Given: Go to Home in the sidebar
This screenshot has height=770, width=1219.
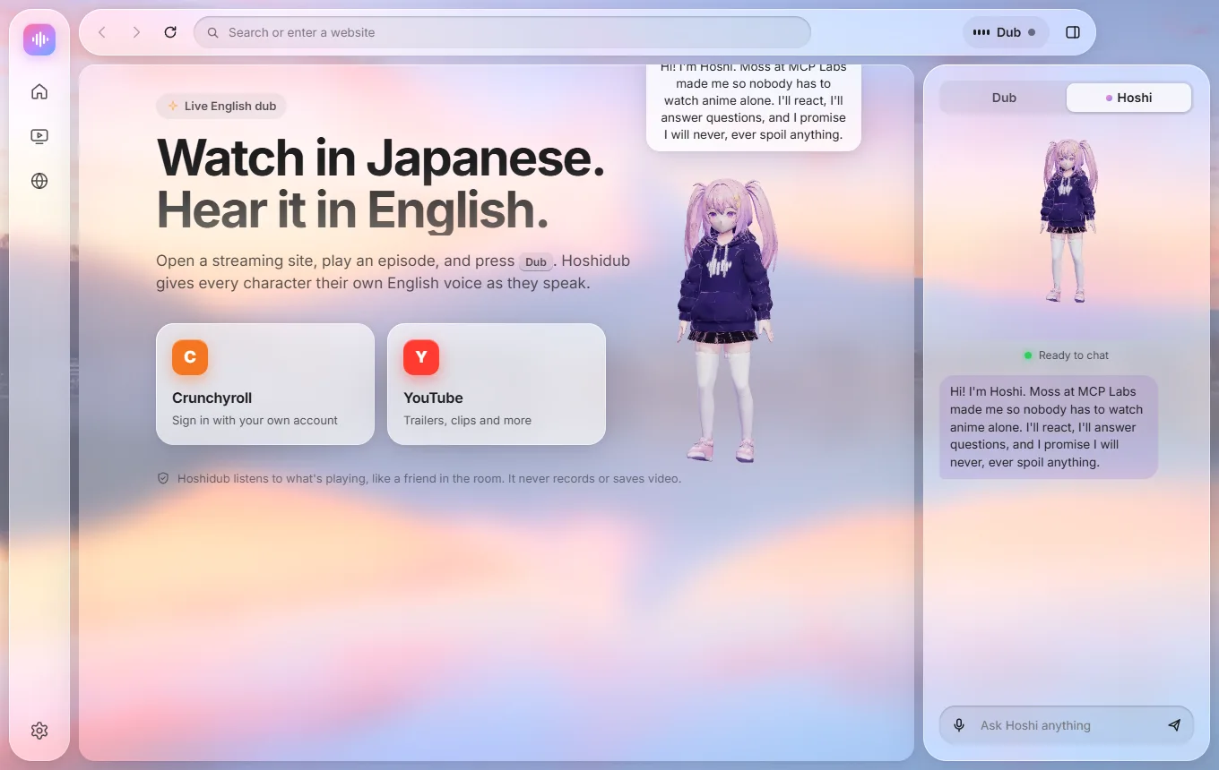Looking at the screenshot, I should click(x=39, y=91).
